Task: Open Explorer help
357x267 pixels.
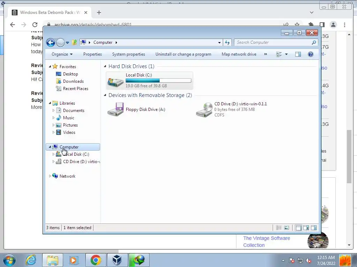Action: (311, 54)
